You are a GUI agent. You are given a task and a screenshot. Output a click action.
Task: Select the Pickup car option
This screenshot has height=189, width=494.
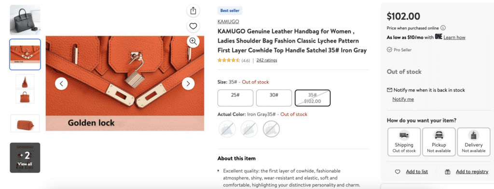(x=439, y=142)
